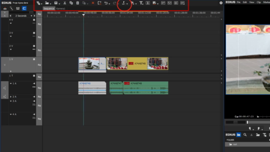
Task: Increase timescale with right arrow
Action: pyautogui.click(x=35, y=16)
